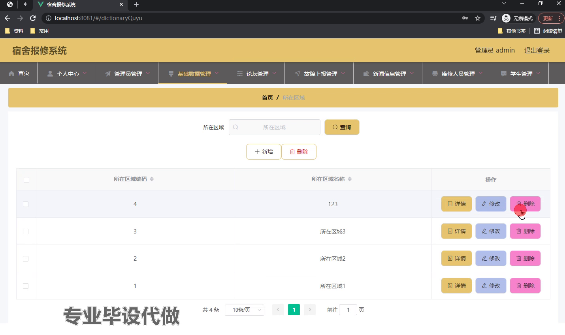Click the sliders icon for 论坛管理

[x=240, y=73]
